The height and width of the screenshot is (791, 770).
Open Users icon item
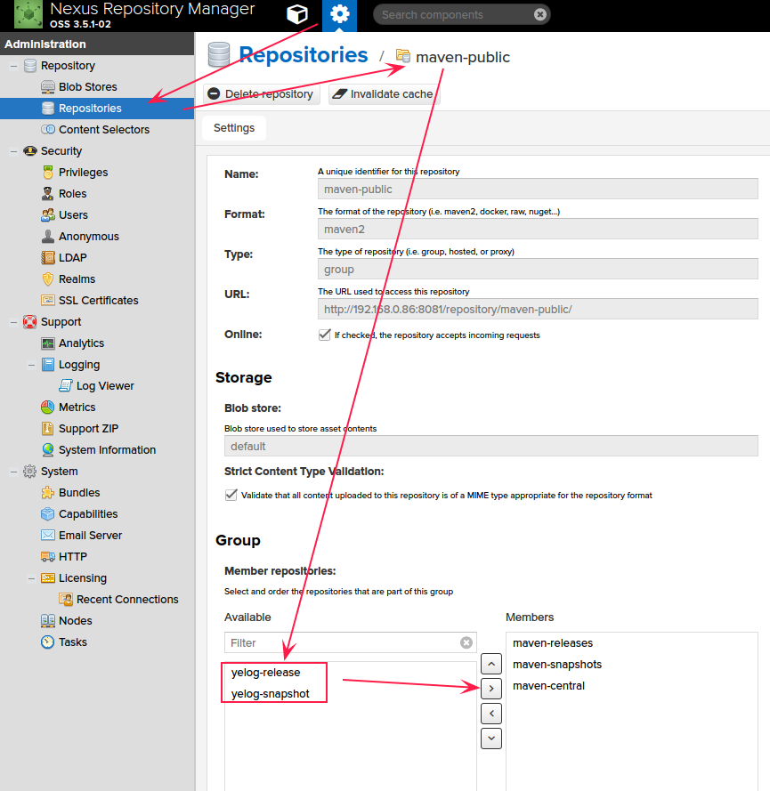48,215
